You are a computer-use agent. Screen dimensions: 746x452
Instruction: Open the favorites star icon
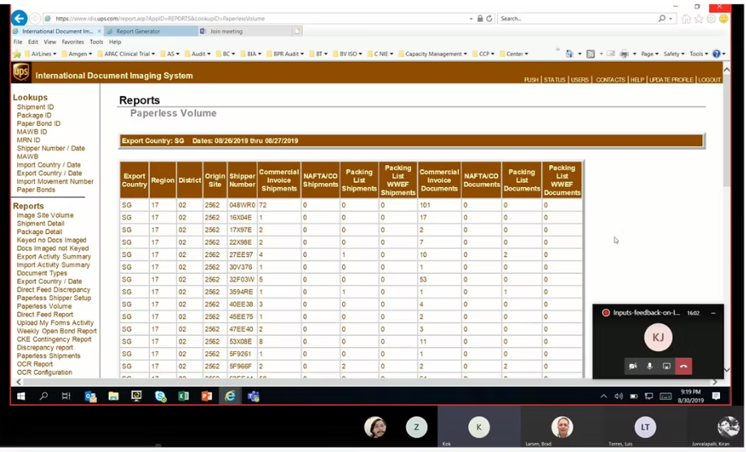(x=698, y=19)
